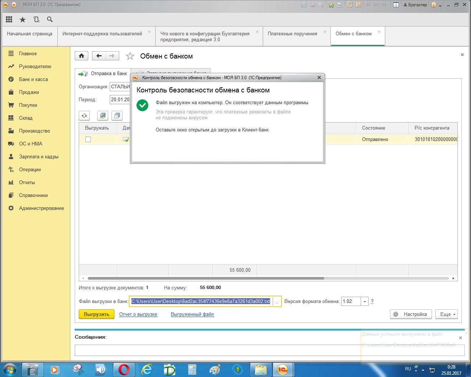The image size is (471, 377).
Task: Open the search magnifier in tools panel
Action: 50,20
